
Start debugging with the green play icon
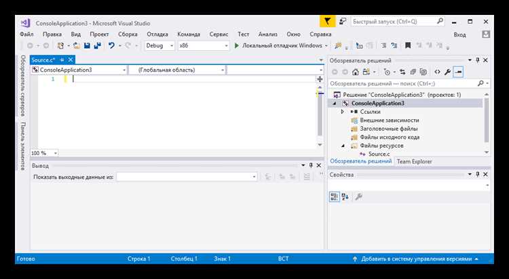237,45
